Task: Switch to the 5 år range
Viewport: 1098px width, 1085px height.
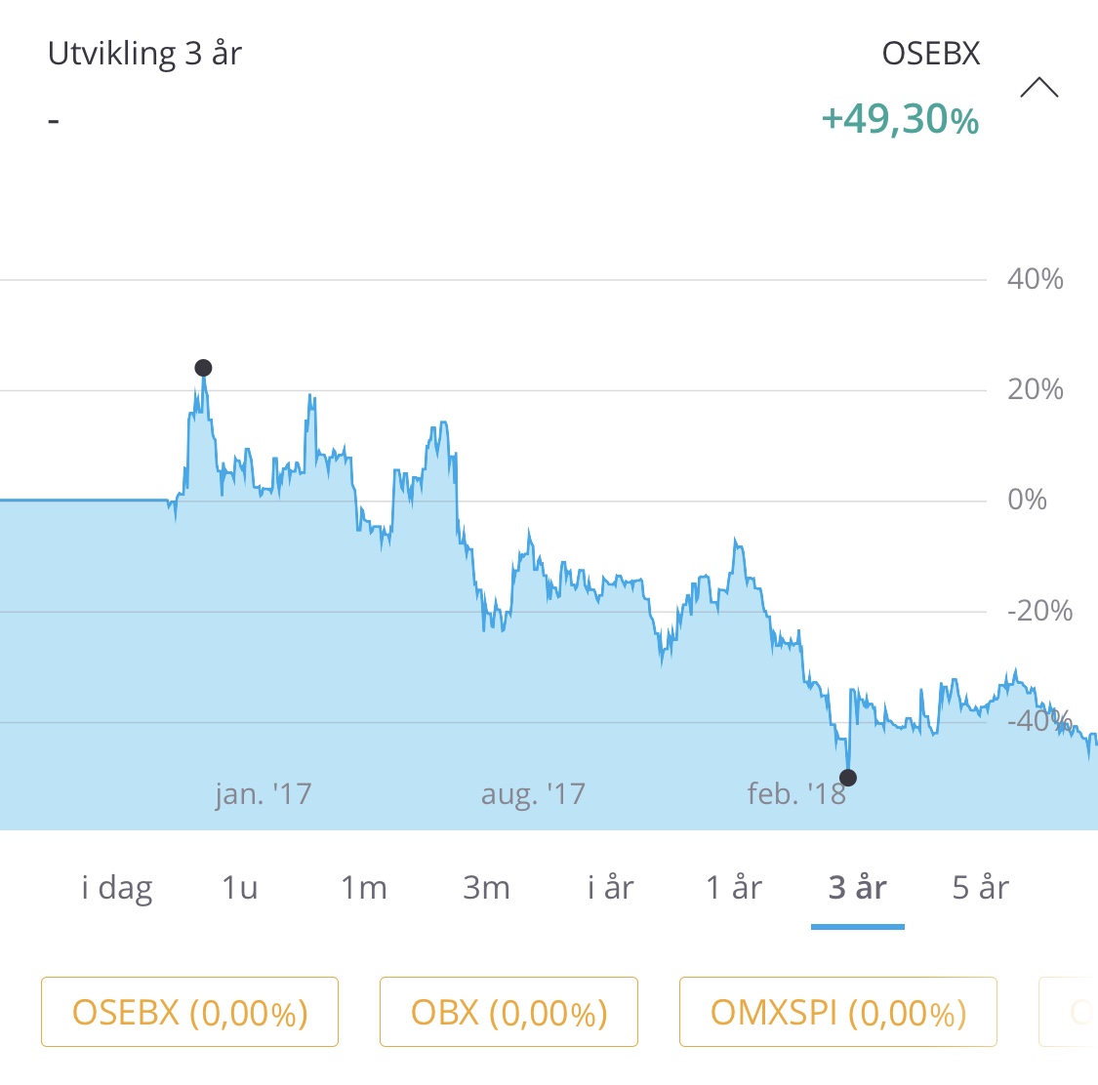Action: pyautogui.click(x=980, y=888)
